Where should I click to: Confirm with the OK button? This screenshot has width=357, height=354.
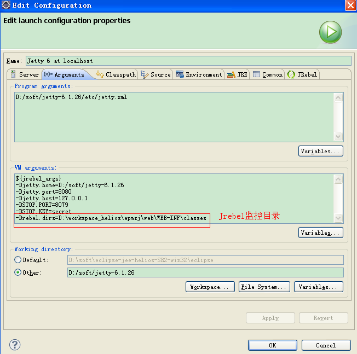click(272, 345)
